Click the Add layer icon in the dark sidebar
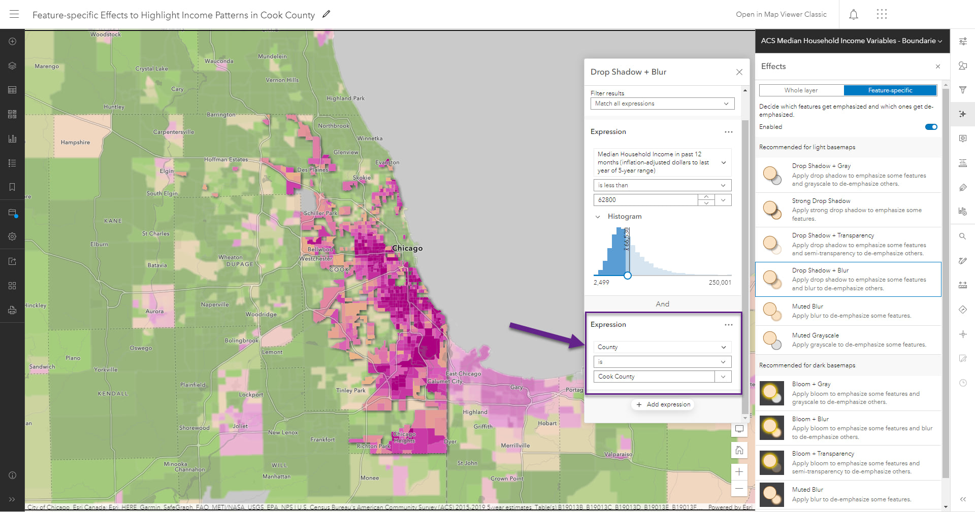This screenshot has height=512, width=975. pyautogui.click(x=12, y=42)
